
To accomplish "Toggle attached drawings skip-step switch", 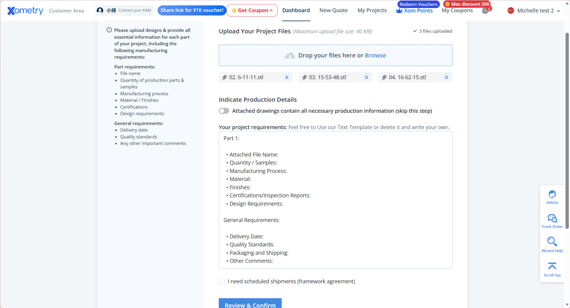I will tap(224, 111).
